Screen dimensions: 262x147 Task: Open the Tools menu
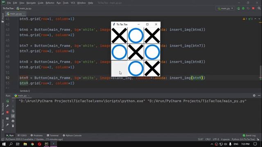(x=65, y=3)
